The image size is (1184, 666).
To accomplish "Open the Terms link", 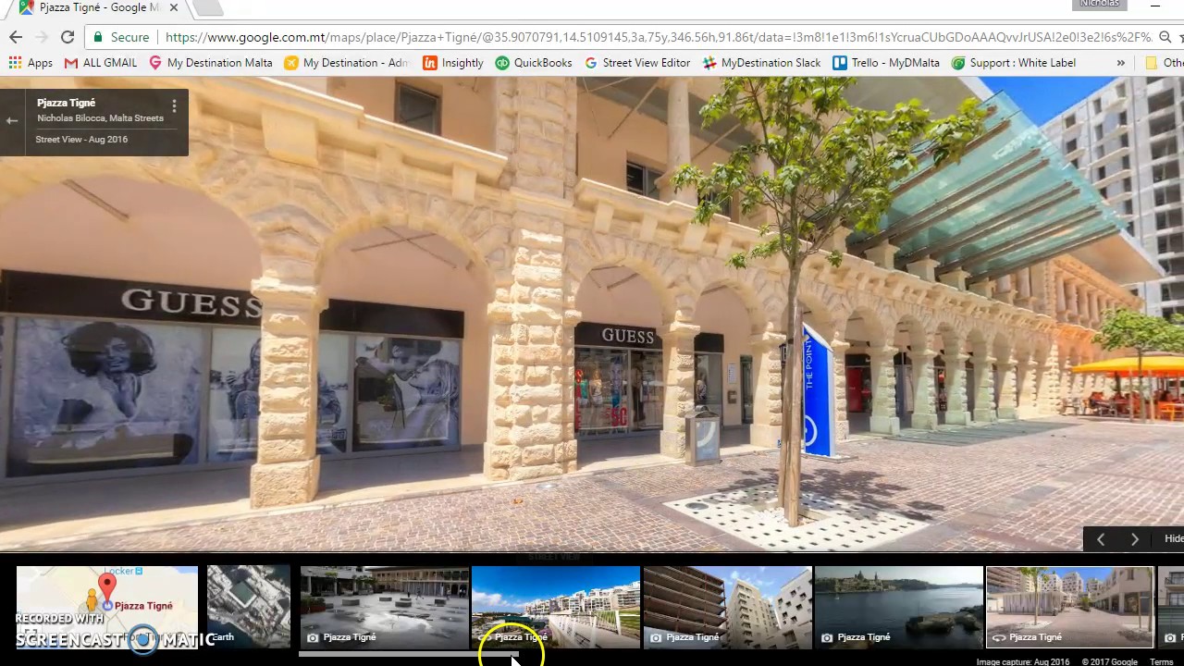I will pos(1162,661).
